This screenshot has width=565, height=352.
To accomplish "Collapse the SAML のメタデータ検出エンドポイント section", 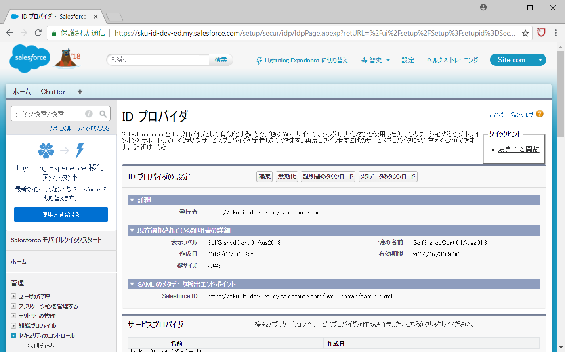I will (132, 284).
